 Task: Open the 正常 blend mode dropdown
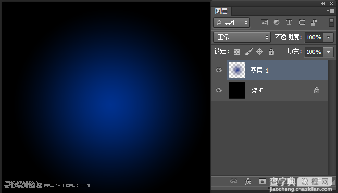tap(242, 37)
